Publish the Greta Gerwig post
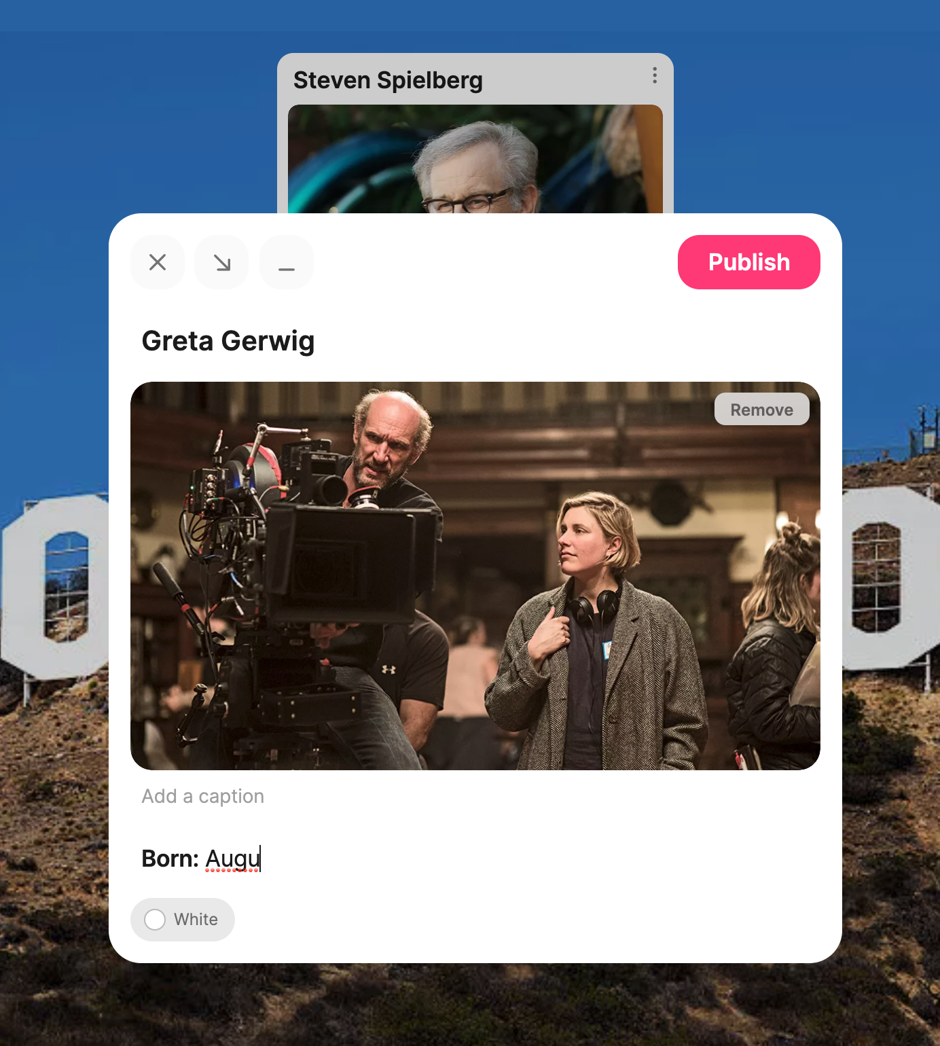940x1046 pixels. [749, 262]
